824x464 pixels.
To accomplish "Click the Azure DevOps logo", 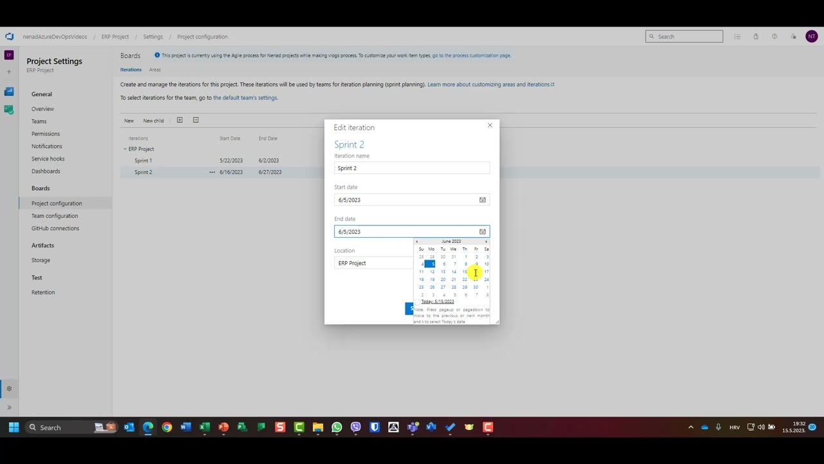I will click(9, 37).
